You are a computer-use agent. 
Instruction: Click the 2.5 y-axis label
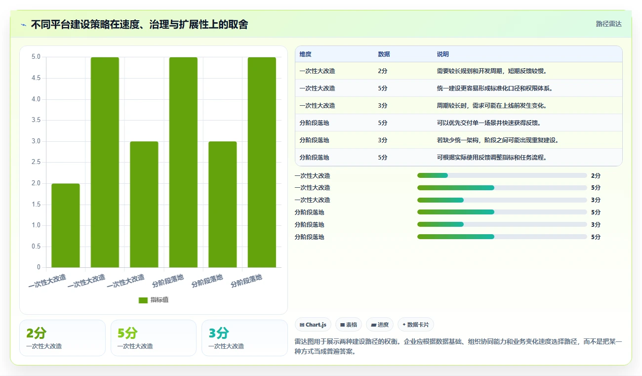(x=36, y=162)
